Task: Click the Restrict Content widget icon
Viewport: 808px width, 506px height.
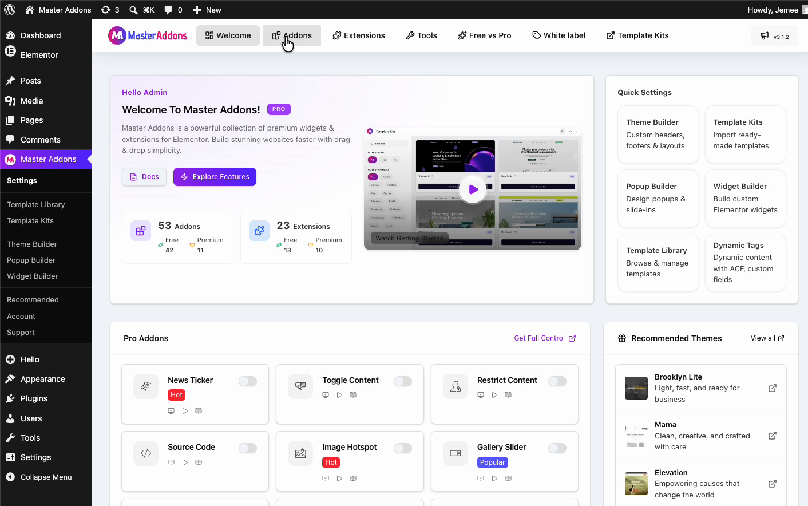Action: [x=456, y=386]
